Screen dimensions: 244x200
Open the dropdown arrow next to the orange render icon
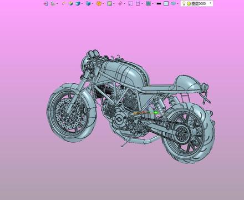pyautogui.click(x=103, y=3)
